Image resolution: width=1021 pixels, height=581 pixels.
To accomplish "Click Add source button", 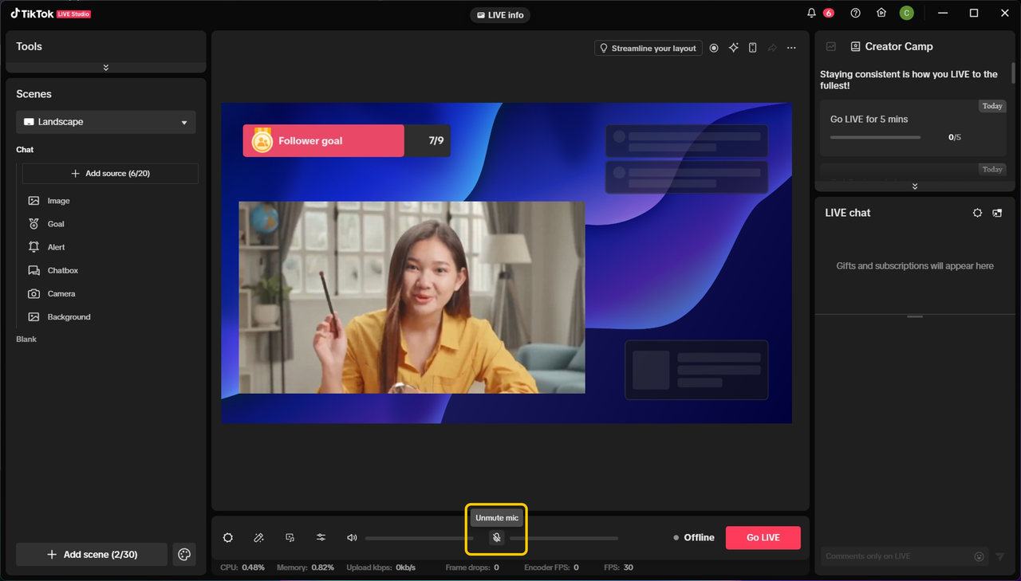I will (110, 174).
